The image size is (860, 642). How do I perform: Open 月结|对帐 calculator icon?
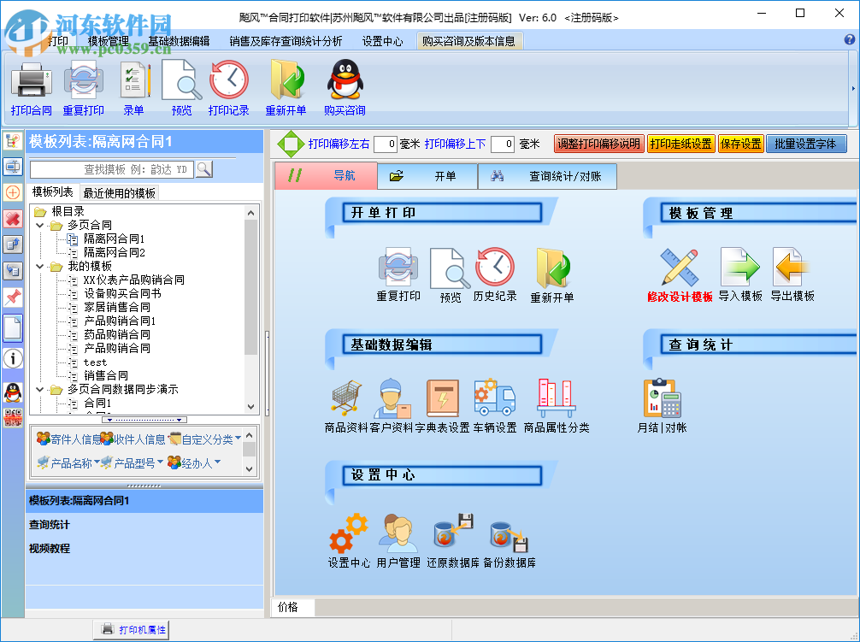pos(662,398)
